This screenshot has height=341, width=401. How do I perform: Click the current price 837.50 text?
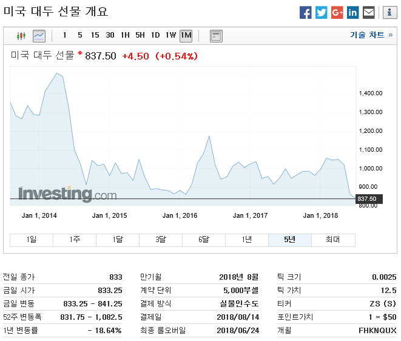pyautogui.click(x=101, y=56)
